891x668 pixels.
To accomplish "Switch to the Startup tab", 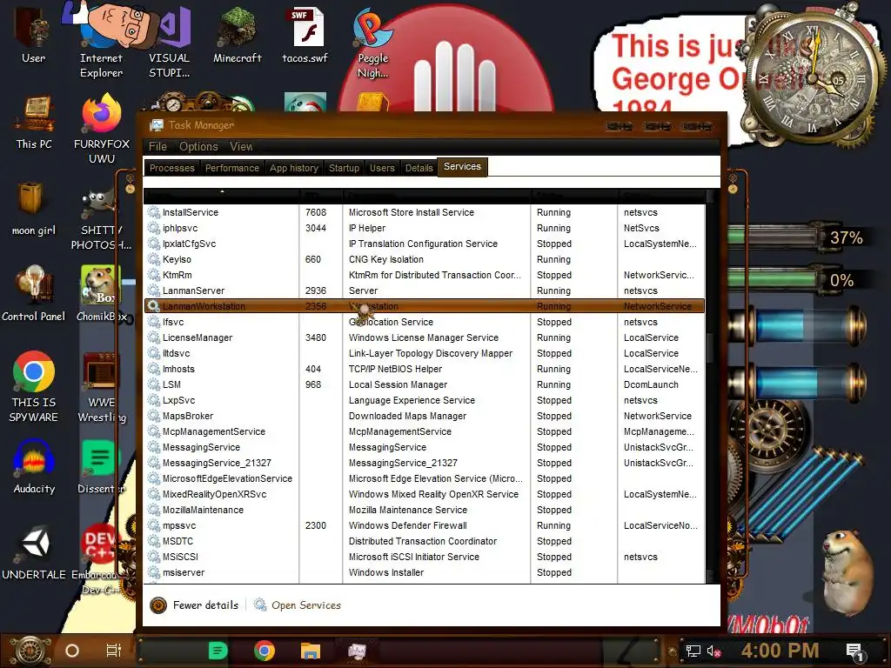I will tap(344, 168).
